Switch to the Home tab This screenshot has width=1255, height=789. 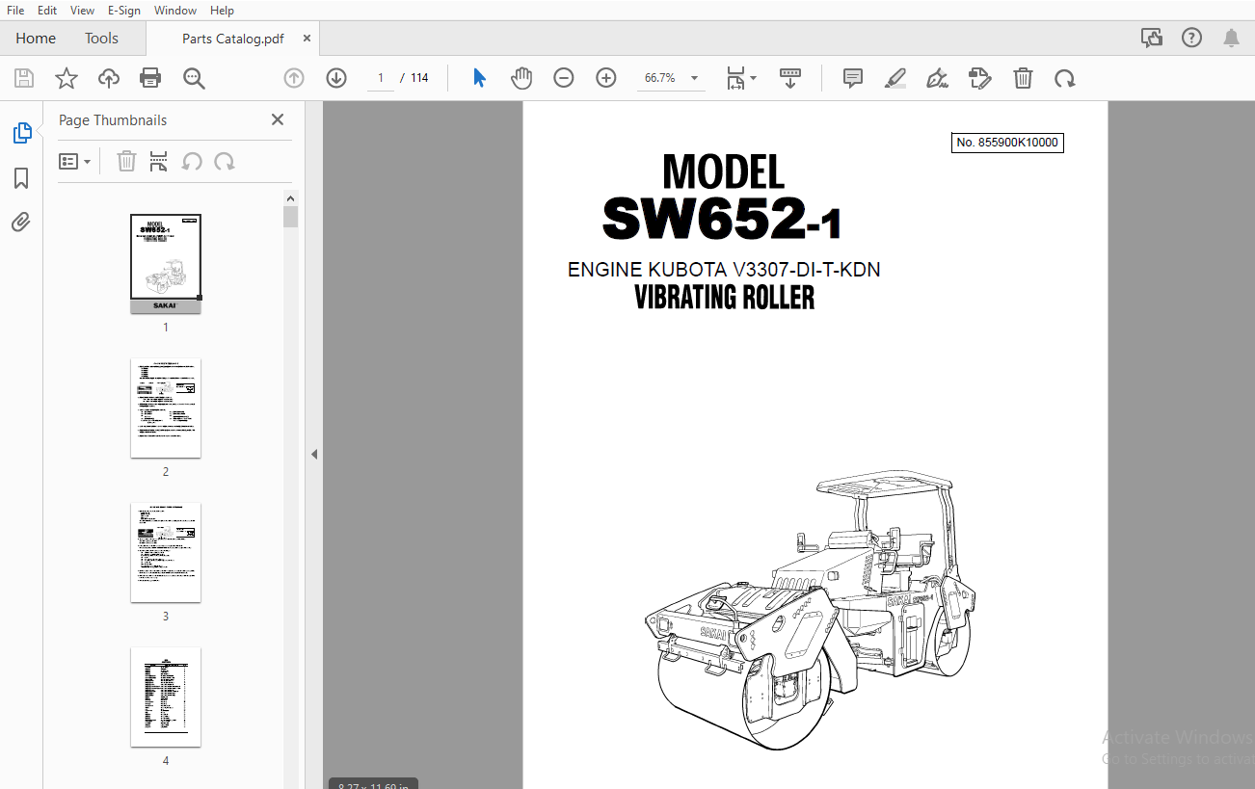point(36,39)
